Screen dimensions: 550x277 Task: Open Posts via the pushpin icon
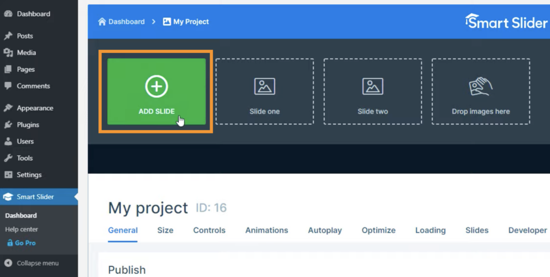[x=8, y=36]
